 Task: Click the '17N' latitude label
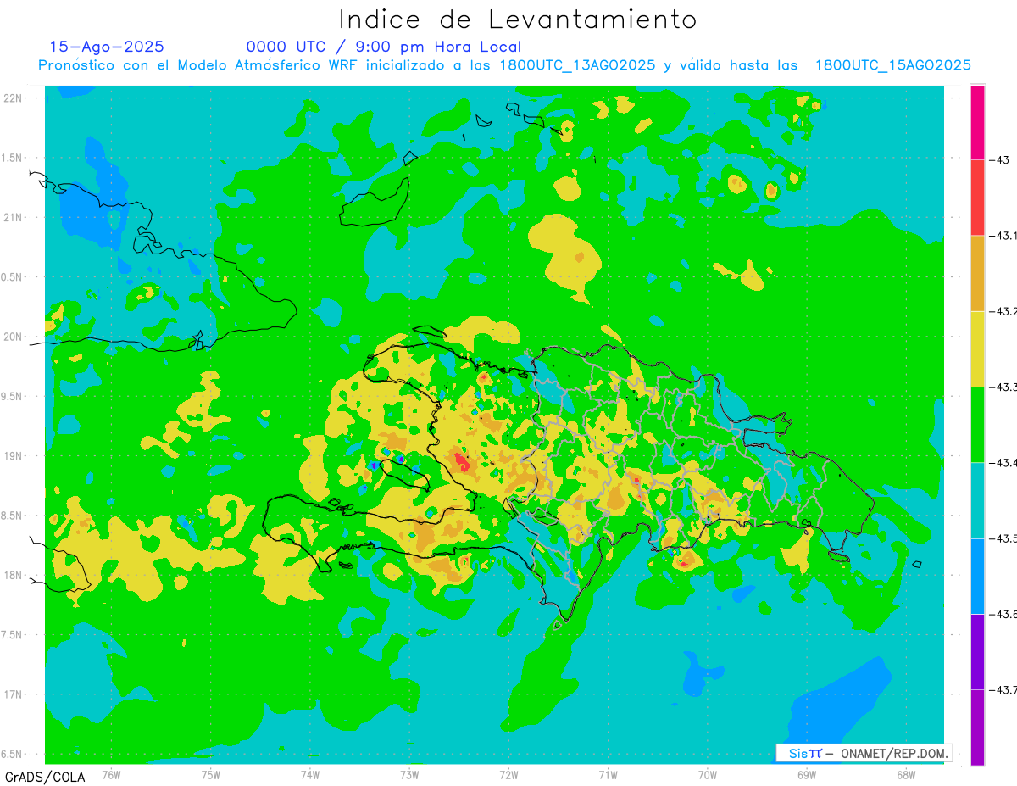tap(14, 694)
